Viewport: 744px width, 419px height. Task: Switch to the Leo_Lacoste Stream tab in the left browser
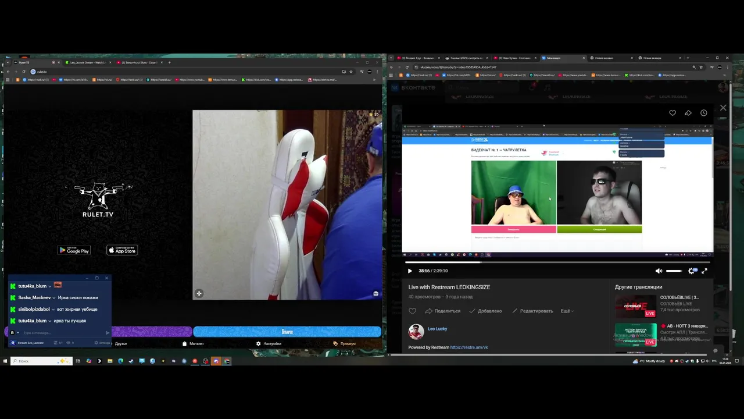(88, 62)
